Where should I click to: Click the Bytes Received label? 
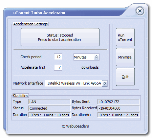[84, 108]
